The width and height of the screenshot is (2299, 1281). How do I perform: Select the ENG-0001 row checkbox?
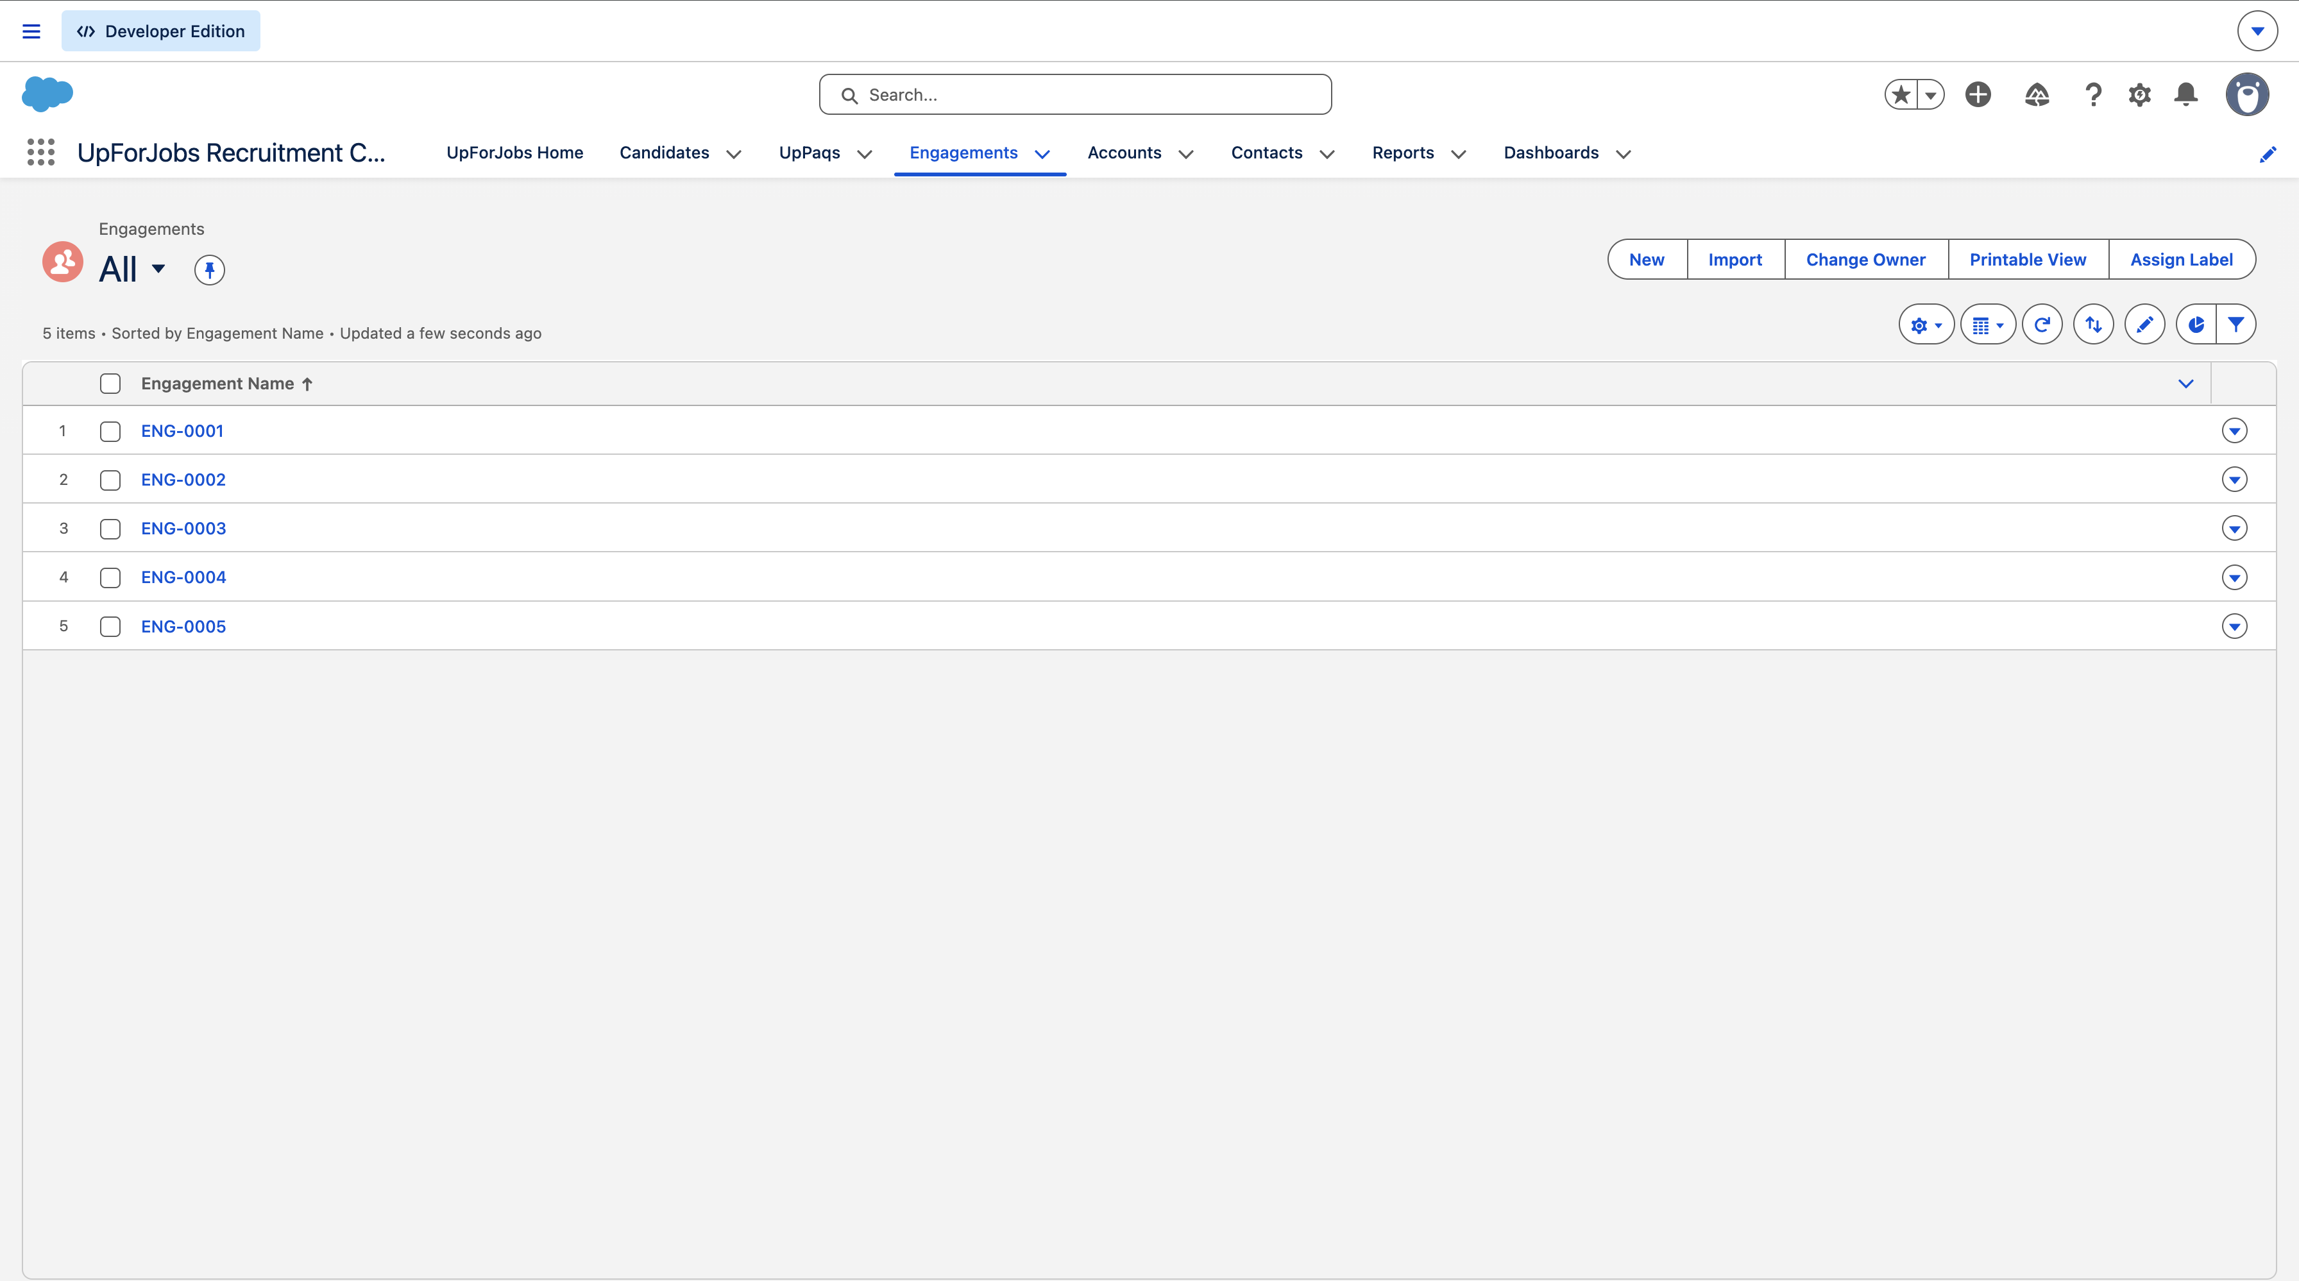pos(111,431)
